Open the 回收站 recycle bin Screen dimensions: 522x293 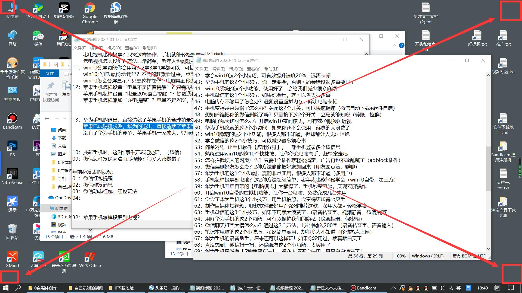click(12, 229)
